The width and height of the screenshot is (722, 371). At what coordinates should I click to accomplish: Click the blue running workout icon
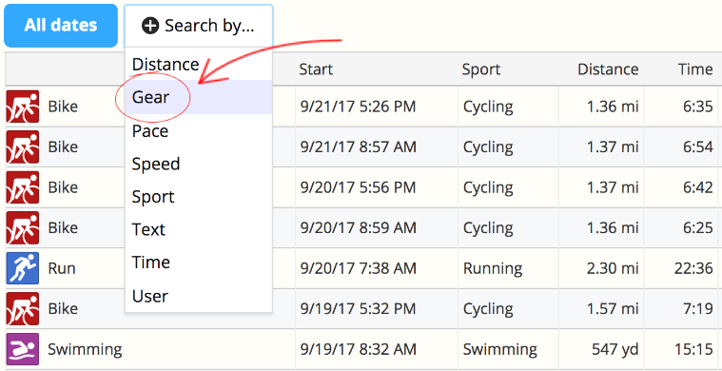(23, 268)
